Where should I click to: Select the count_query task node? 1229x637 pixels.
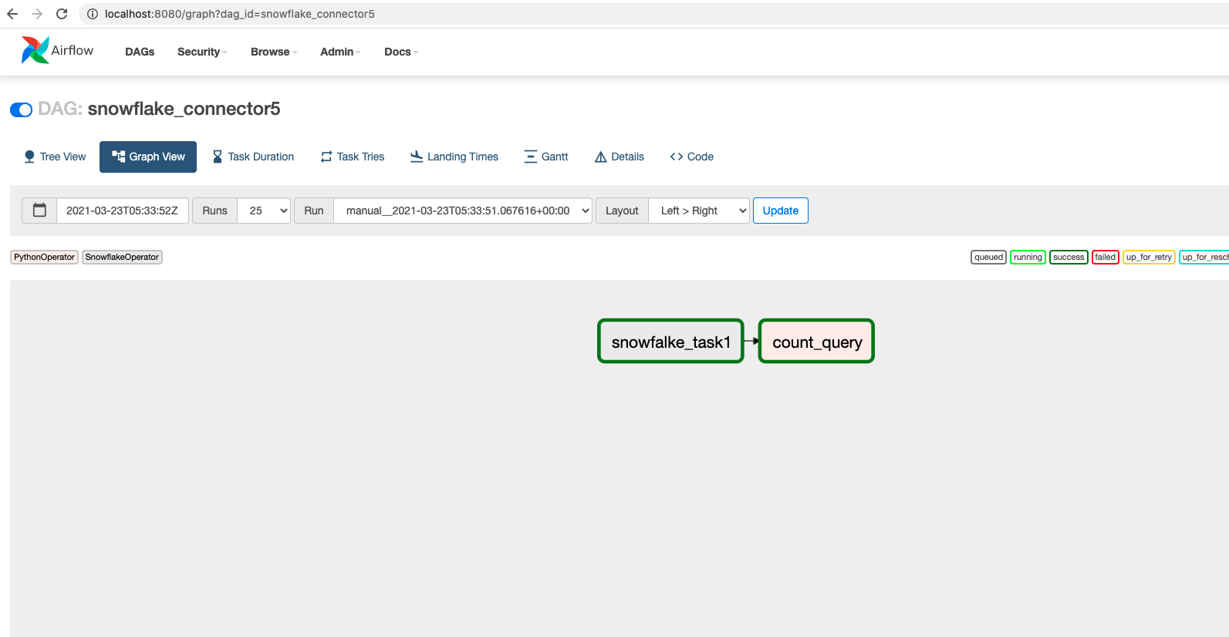click(816, 342)
